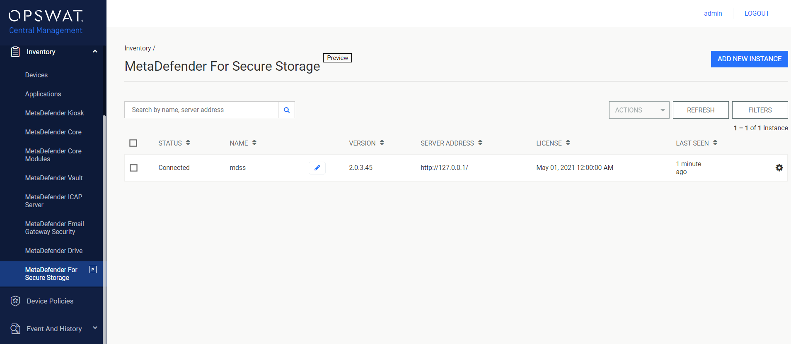
Task: Open MetaDefender Drive
Action: 54,251
